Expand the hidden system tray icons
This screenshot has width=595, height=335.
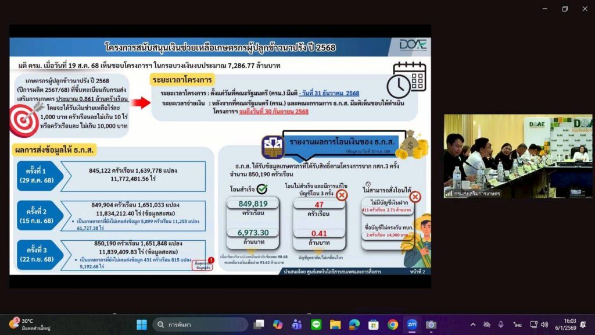tap(472, 324)
